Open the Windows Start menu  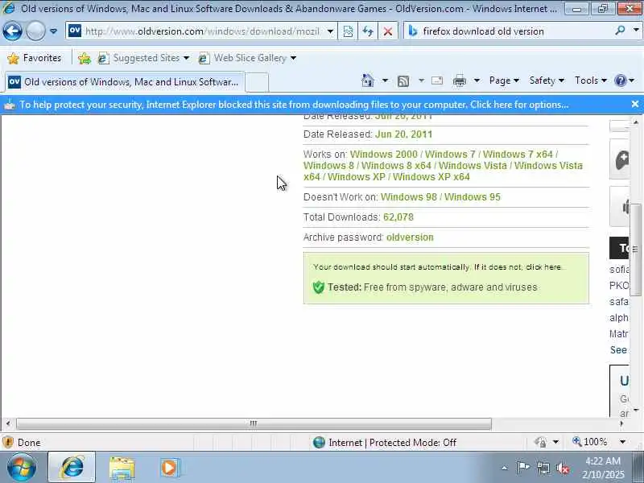coord(21,467)
